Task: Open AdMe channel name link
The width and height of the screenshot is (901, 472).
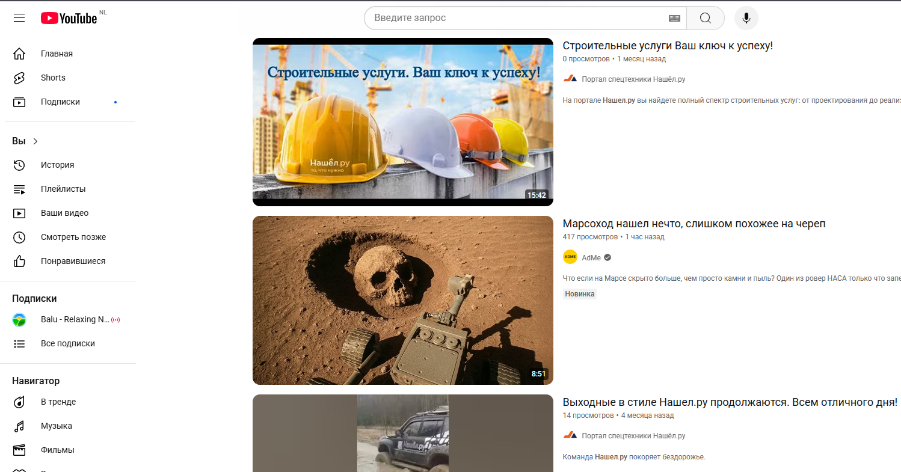Action: tap(591, 257)
